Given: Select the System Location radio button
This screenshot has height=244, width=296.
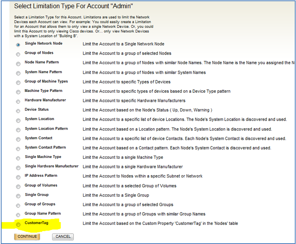Looking at the screenshot, I should (18, 121).
